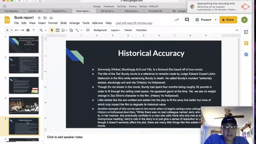256x144 pixels.
Task: Open the Add-ons menu
Action: [98, 23]
